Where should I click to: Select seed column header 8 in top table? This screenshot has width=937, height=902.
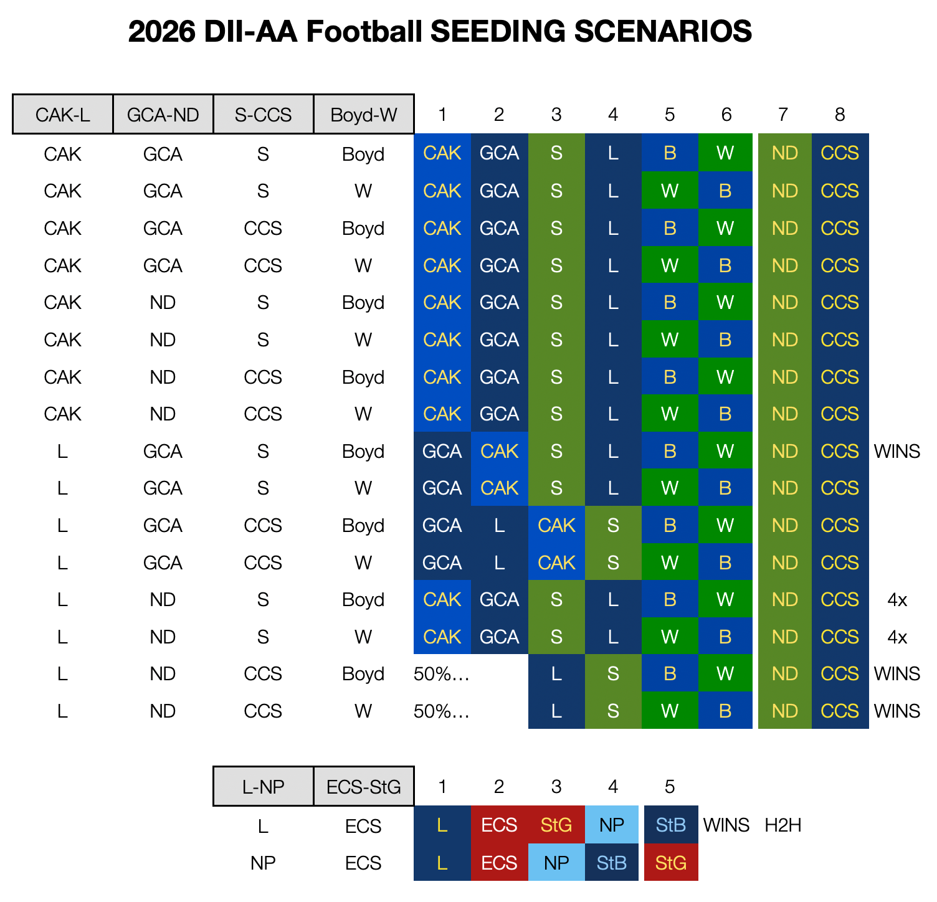[x=840, y=114]
